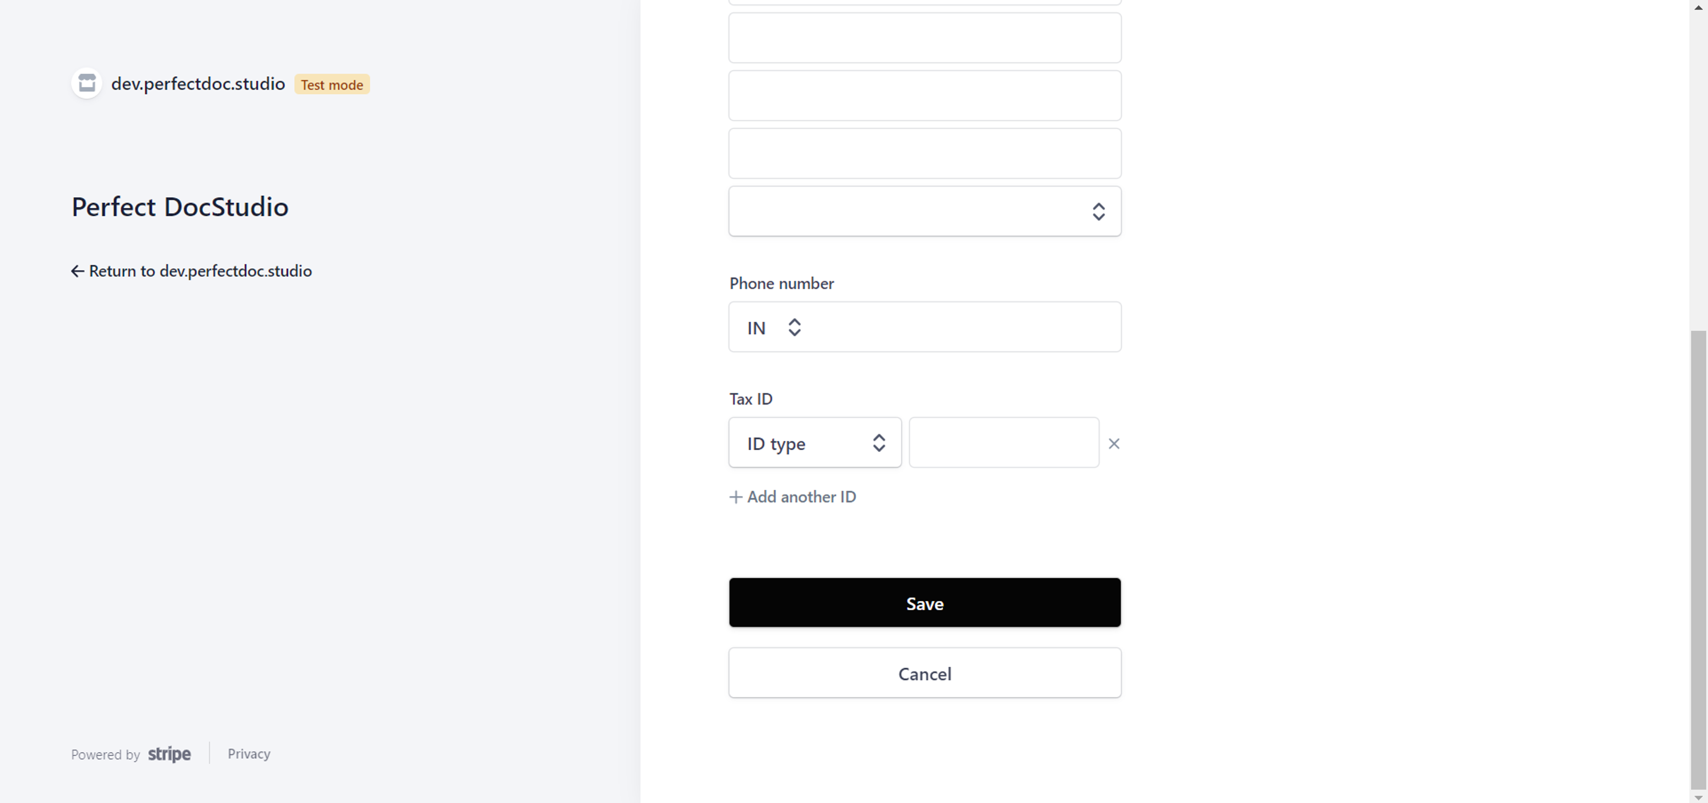Image resolution: width=1708 pixels, height=803 pixels.
Task: Click the store icon beside dev.perfectdoc.studio
Action: point(87,83)
